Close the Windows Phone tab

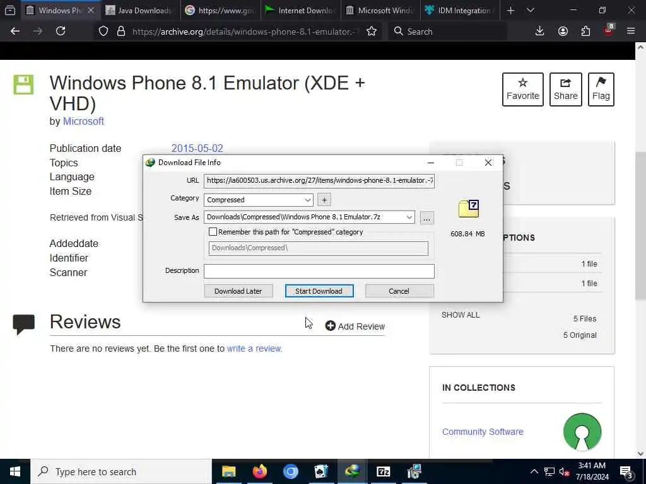point(91,10)
